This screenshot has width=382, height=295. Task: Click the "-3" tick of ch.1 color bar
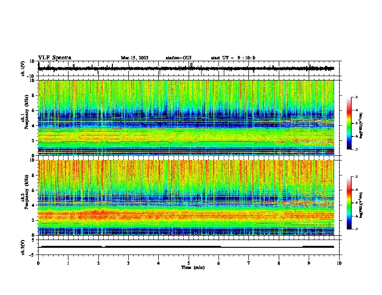(355, 97)
